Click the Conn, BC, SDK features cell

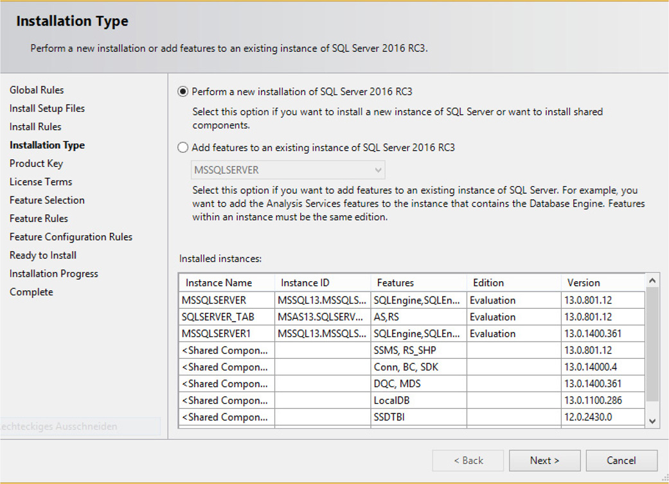click(x=419, y=367)
